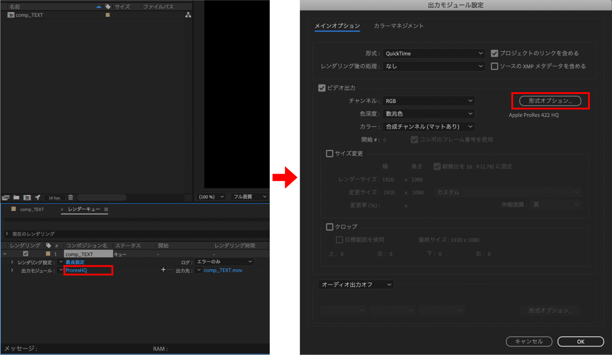Click the tan label swatch on render queue item 1

[48, 254]
